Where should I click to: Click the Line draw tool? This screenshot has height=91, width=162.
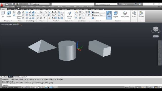click(x=41, y=15)
